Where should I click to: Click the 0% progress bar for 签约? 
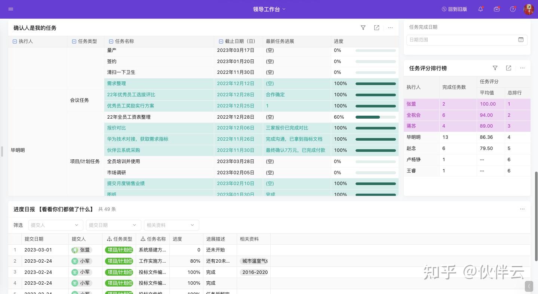point(376,62)
